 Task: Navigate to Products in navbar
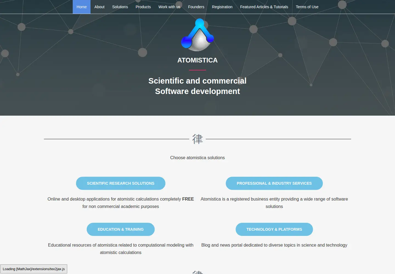point(143,7)
